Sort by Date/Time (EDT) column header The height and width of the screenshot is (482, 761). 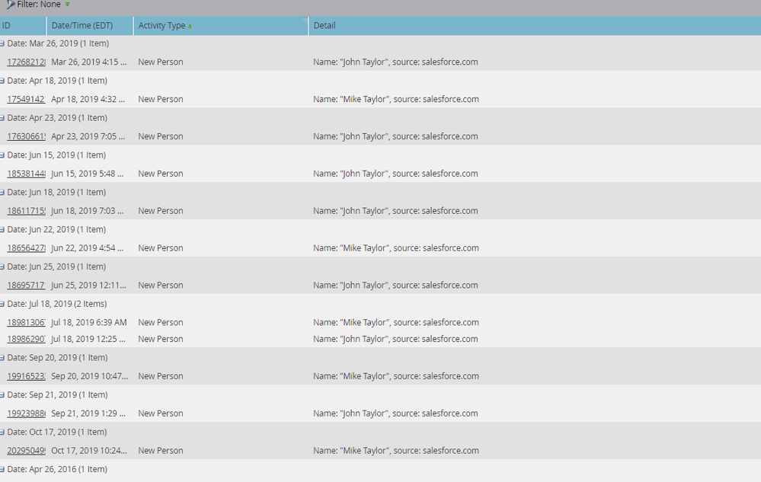(x=82, y=26)
